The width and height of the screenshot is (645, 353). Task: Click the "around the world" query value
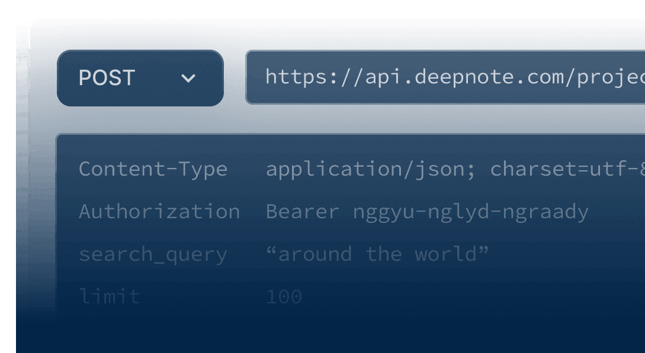377,254
